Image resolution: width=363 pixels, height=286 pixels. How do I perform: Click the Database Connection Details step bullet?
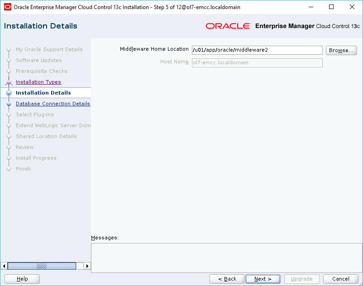pyautogui.click(x=9, y=104)
